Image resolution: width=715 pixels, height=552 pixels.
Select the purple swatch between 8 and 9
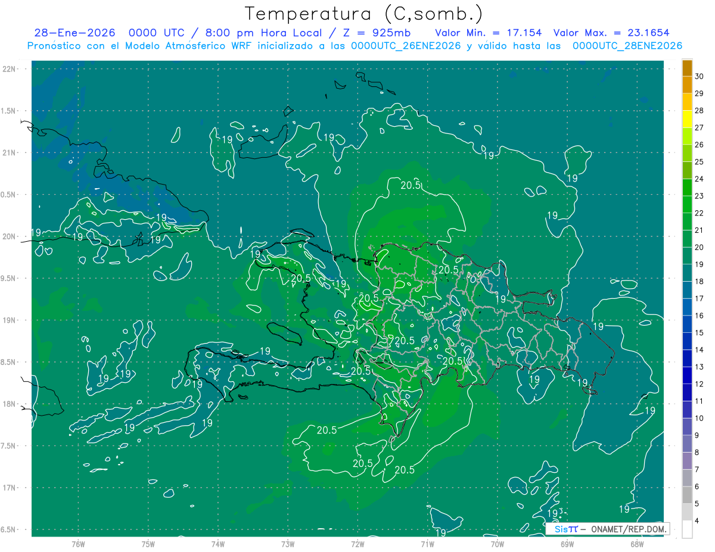coord(687,444)
